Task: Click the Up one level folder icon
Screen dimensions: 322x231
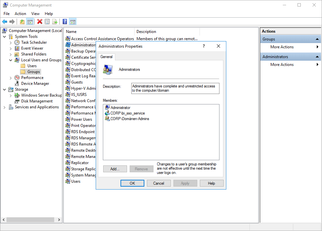Action: [22, 22]
